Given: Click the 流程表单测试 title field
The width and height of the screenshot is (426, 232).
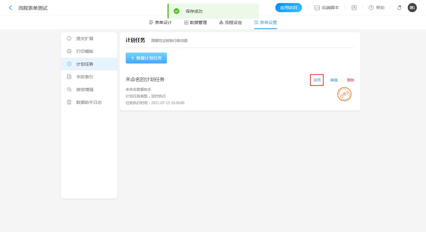Looking at the screenshot, I should click(33, 8).
